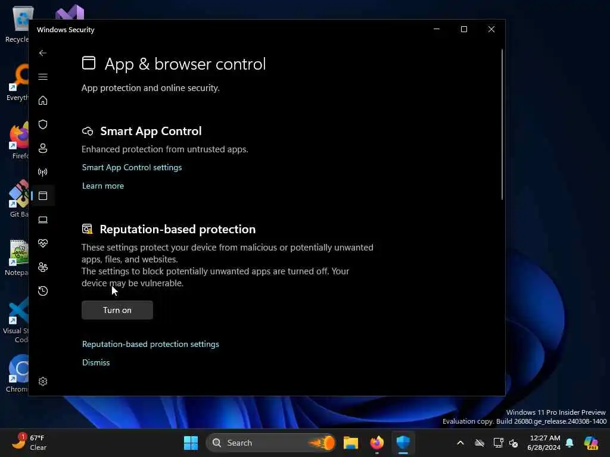This screenshot has width=610, height=457.
Task: Open notifications bell icon
Action: 569,443
